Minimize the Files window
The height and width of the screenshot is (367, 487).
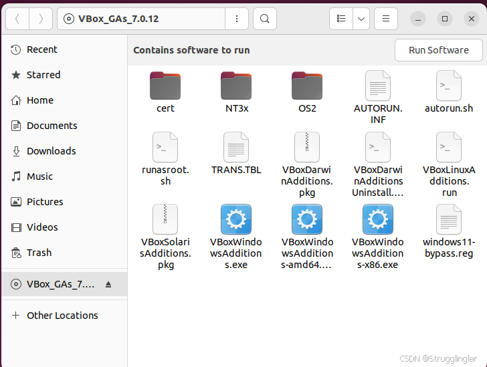418,19
